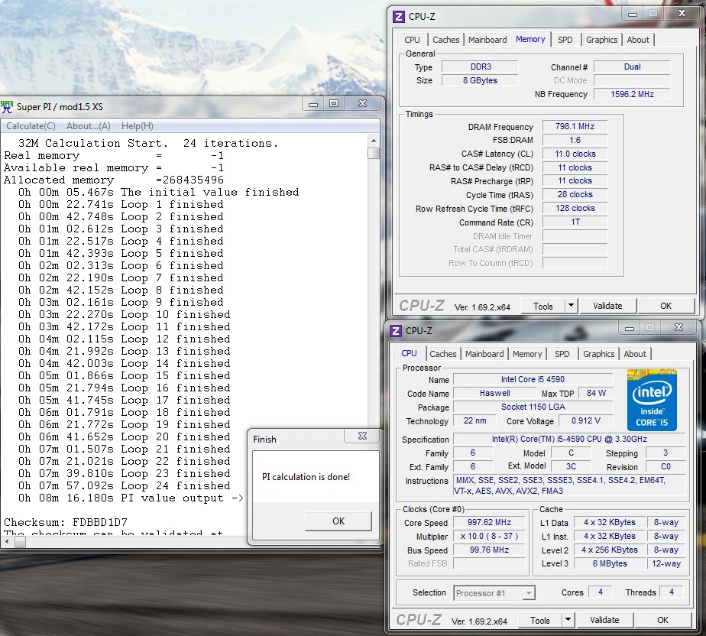Click Tools button in lower CPU-Z window
Viewport: 706px width, 636px height.
click(x=540, y=620)
